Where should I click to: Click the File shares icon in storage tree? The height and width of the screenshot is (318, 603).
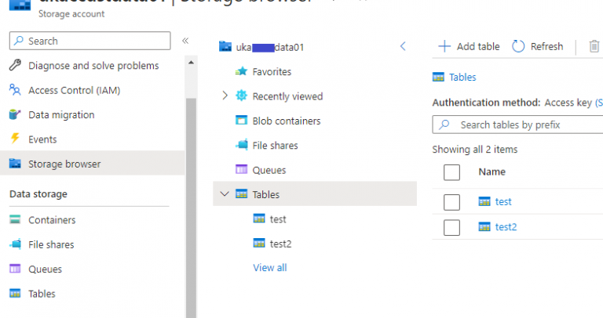(242, 145)
